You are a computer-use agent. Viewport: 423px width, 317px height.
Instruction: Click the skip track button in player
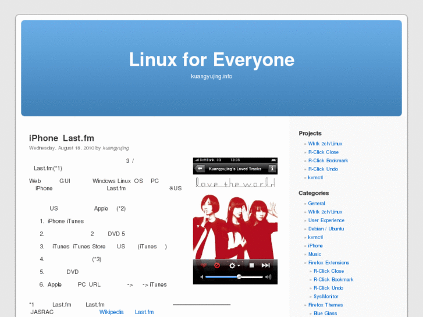click(x=265, y=265)
